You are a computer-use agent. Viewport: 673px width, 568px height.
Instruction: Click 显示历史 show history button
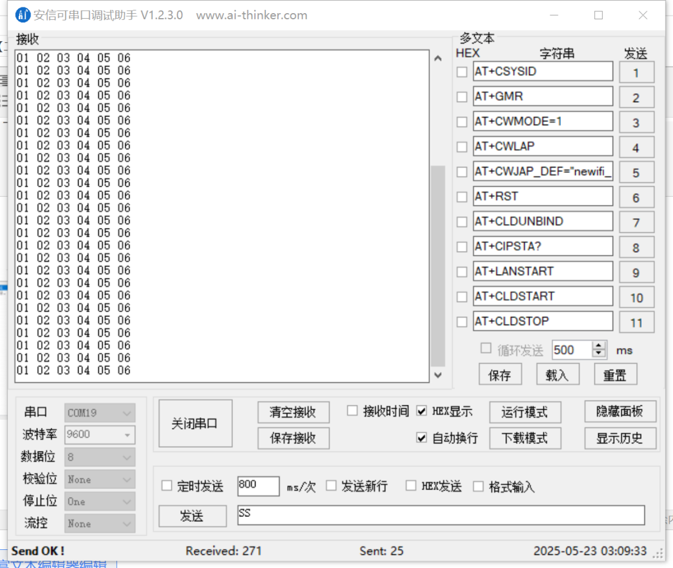pos(620,438)
